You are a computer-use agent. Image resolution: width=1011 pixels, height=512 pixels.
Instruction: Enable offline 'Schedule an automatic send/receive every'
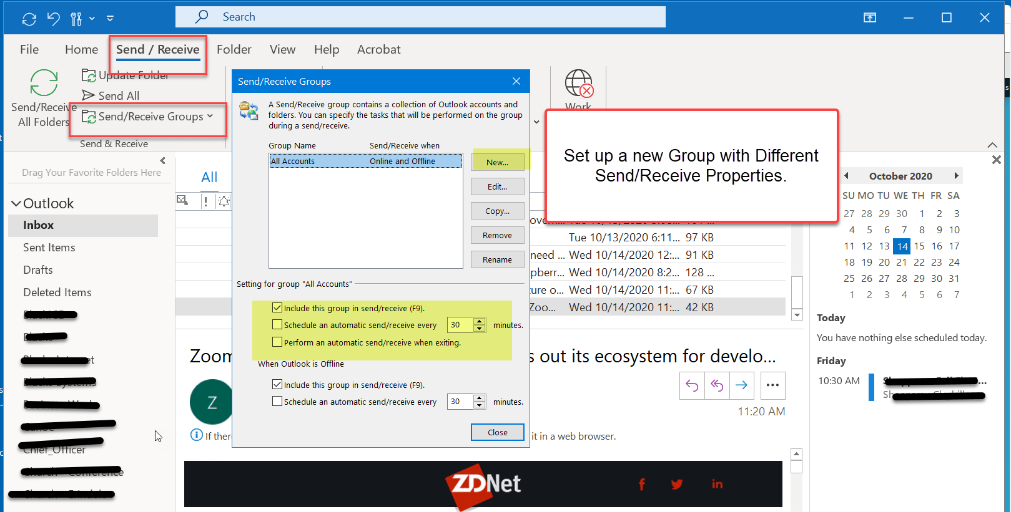277,401
